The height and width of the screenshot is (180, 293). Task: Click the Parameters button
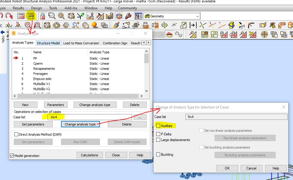55,105
